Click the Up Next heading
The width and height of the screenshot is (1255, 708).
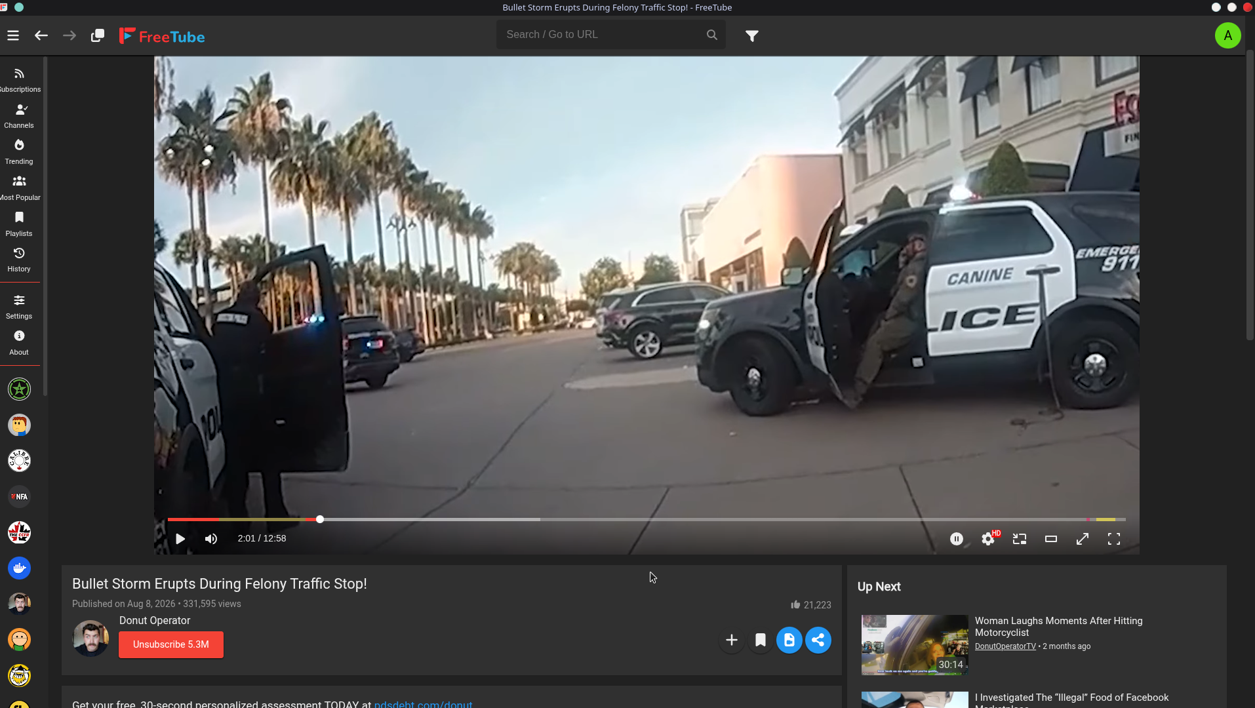click(x=879, y=587)
